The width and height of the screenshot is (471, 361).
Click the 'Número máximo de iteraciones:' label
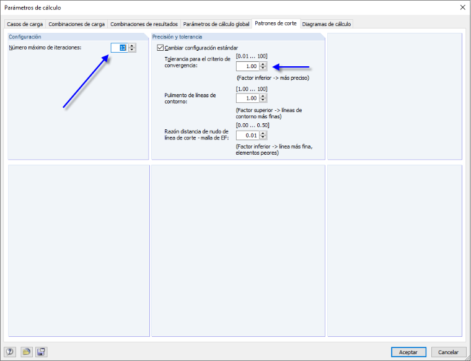click(x=45, y=48)
